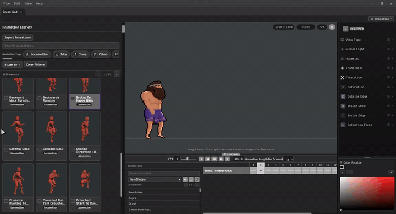
Task: Step back with the rewind button
Action: click(x=207, y=159)
